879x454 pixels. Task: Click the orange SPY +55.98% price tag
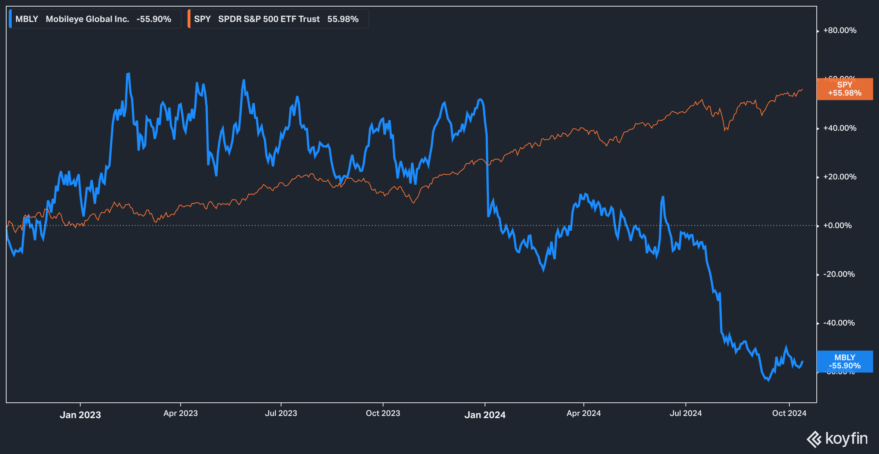tap(845, 89)
